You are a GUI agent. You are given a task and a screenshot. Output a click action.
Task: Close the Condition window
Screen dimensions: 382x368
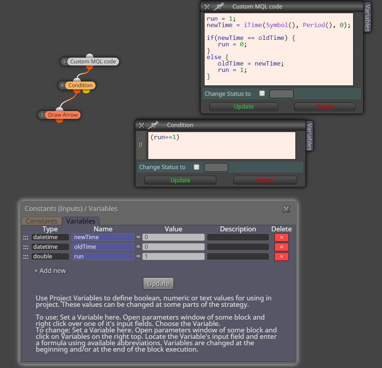141,125
